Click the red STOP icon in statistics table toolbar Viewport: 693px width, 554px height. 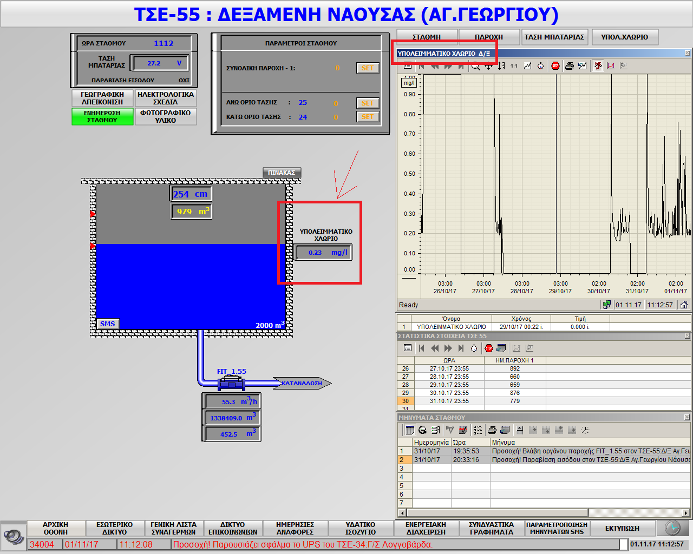point(489,348)
